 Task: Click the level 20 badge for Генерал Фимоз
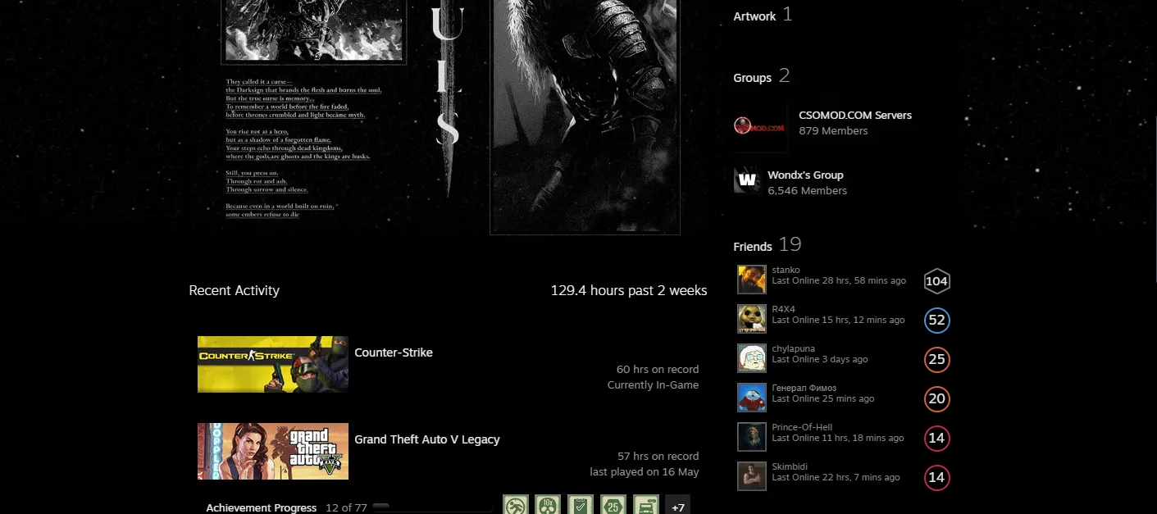coord(936,399)
